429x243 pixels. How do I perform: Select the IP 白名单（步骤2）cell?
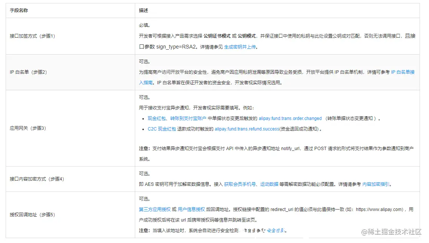coord(28,72)
